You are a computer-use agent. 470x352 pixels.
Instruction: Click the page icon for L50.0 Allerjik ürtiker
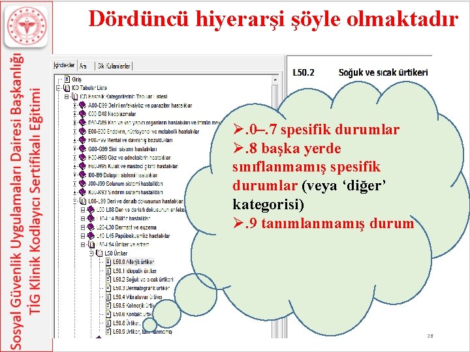(x=108, y=262)
